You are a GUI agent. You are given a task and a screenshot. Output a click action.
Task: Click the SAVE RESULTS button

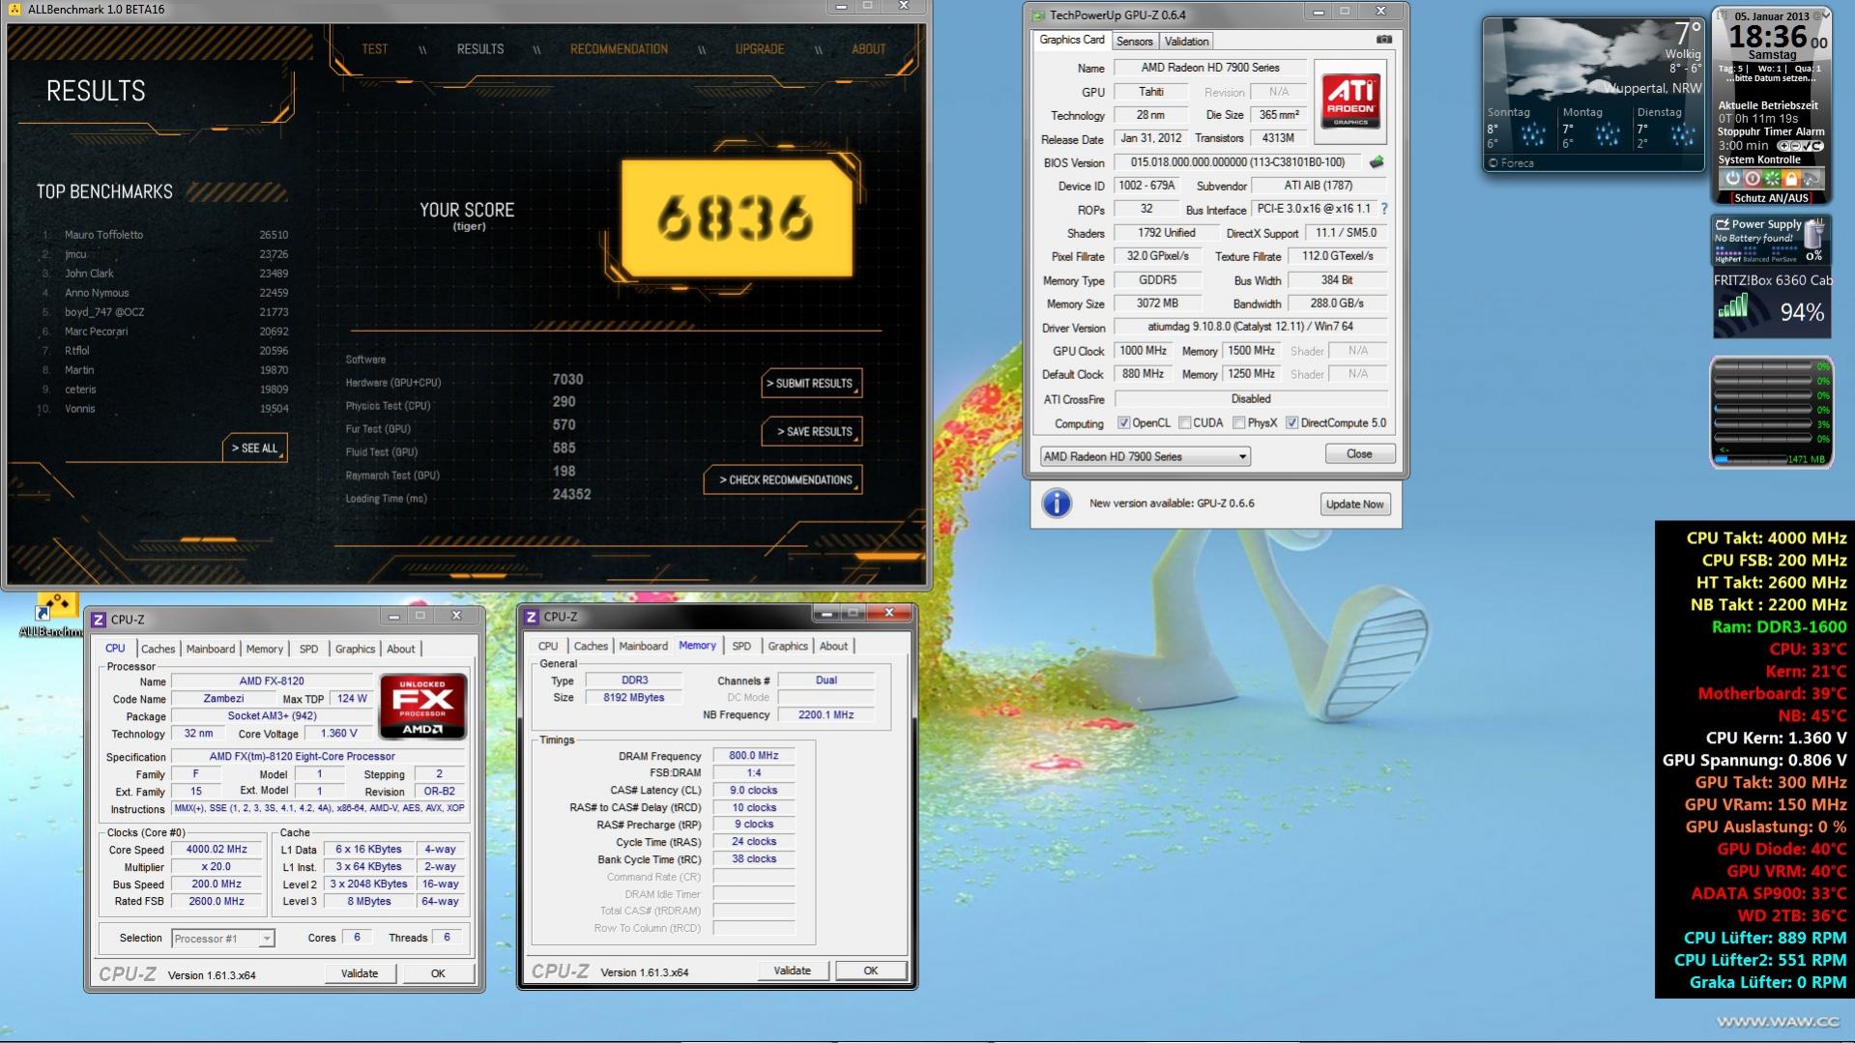click(811, 432)
